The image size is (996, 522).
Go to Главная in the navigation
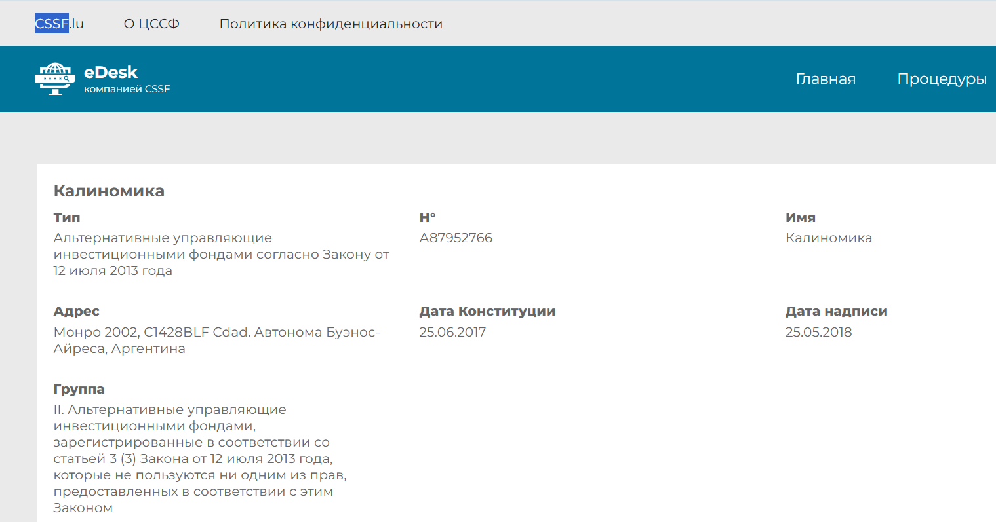pos(826,79)
